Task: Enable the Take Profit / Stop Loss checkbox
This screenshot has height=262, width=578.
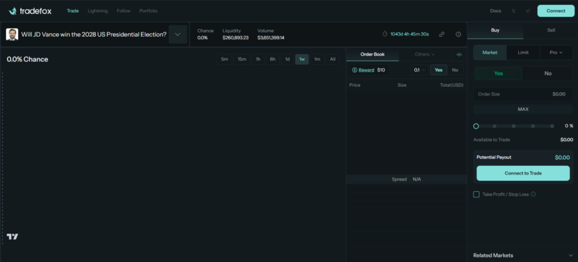Action: pyautogui.click(x=476, y=194)
